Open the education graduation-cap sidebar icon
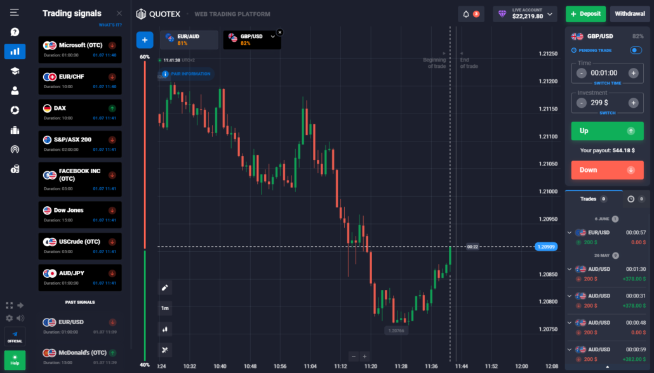Screen dimensions: 654x373 tap(14, 70)
